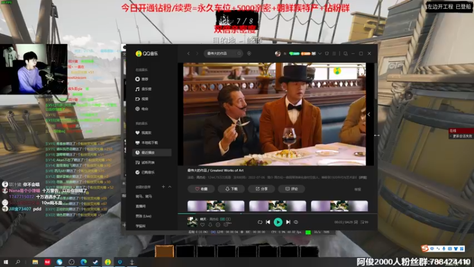Click the green VIP badge in title bar
This screenshot has width=474, height=267.
294,53
